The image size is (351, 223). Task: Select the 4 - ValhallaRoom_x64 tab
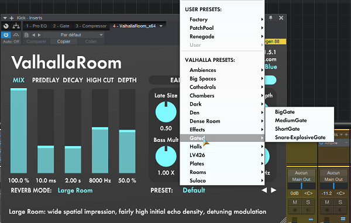134,26
